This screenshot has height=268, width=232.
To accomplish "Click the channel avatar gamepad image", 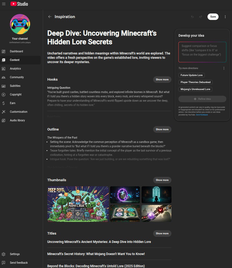I will [x=20, y=24].
